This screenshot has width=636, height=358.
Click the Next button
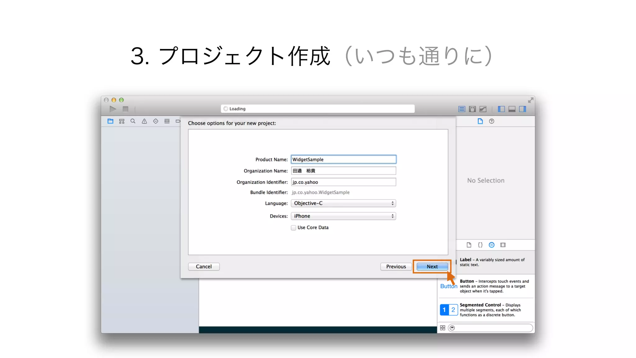coord(432,267)
